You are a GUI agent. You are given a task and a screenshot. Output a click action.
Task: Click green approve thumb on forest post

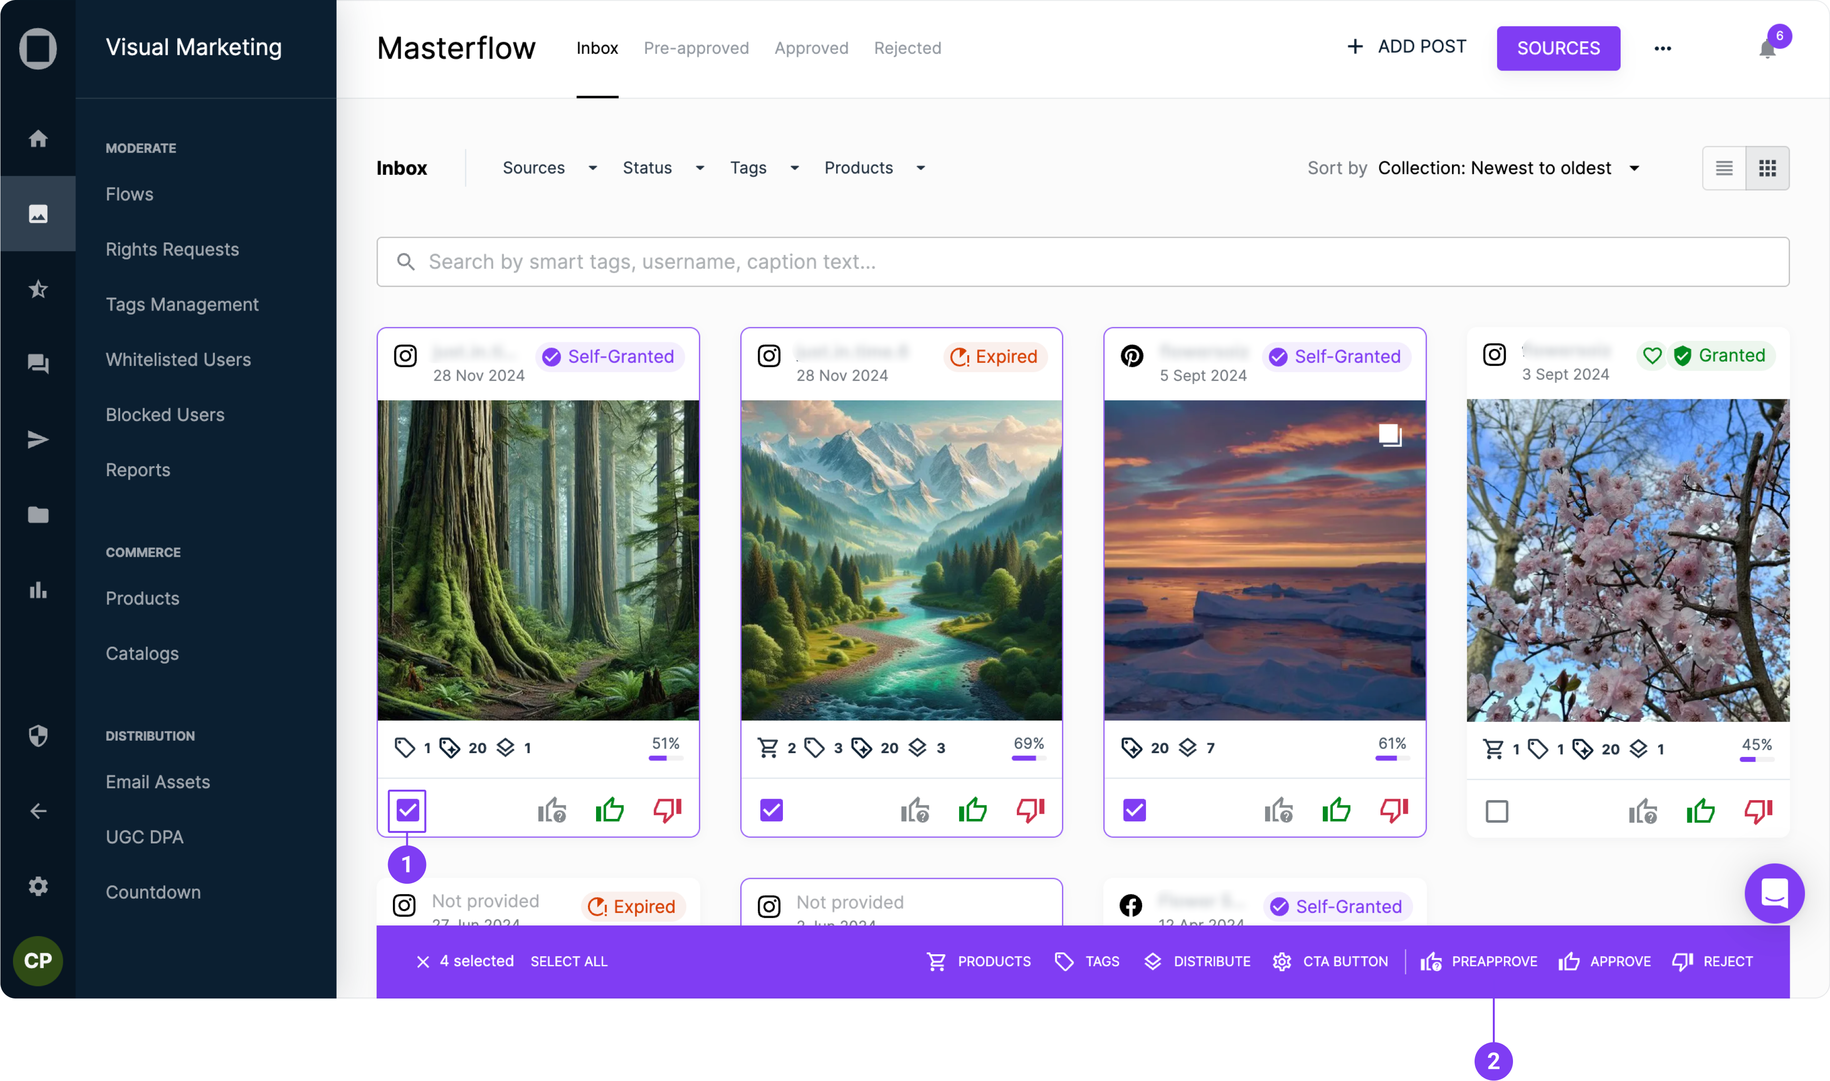(x=609, y=809)
